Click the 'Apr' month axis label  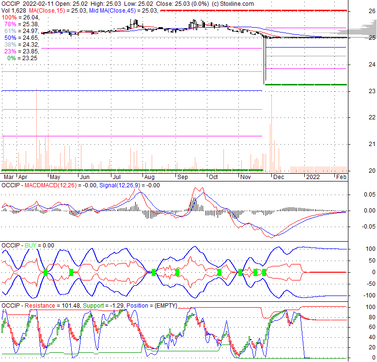pos(23,177)
